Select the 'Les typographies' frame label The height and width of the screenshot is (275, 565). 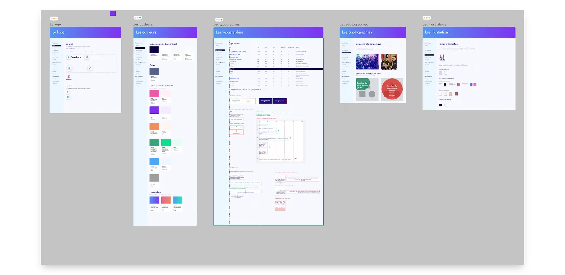point(227,25)
